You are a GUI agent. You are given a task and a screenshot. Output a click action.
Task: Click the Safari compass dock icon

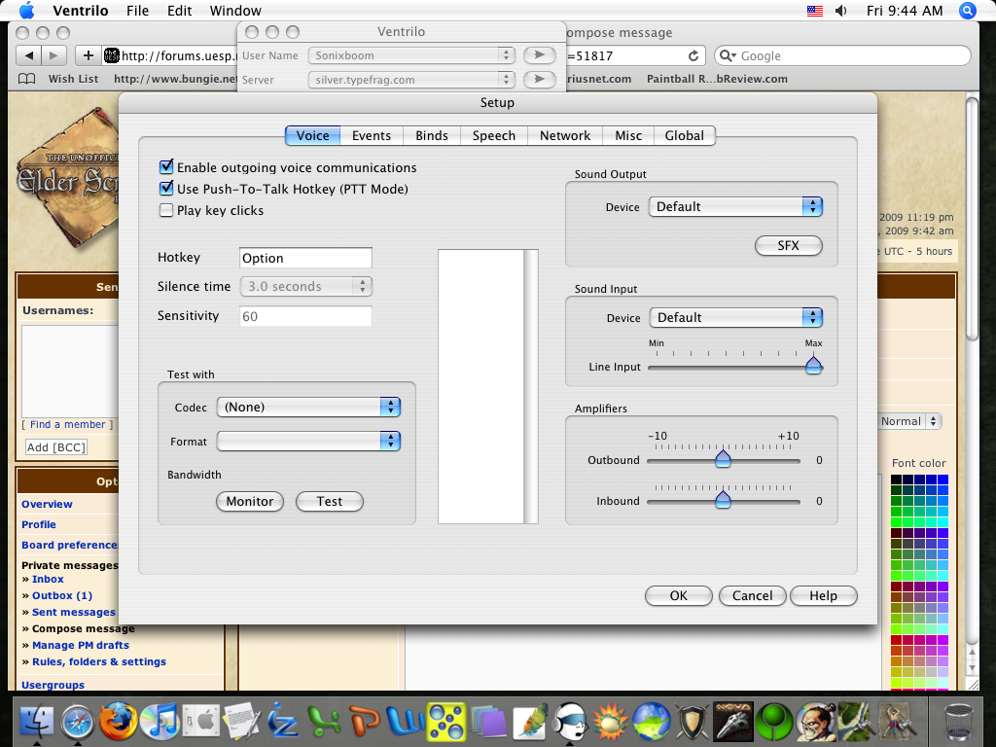pyautogui.click(x=78, y=723)
